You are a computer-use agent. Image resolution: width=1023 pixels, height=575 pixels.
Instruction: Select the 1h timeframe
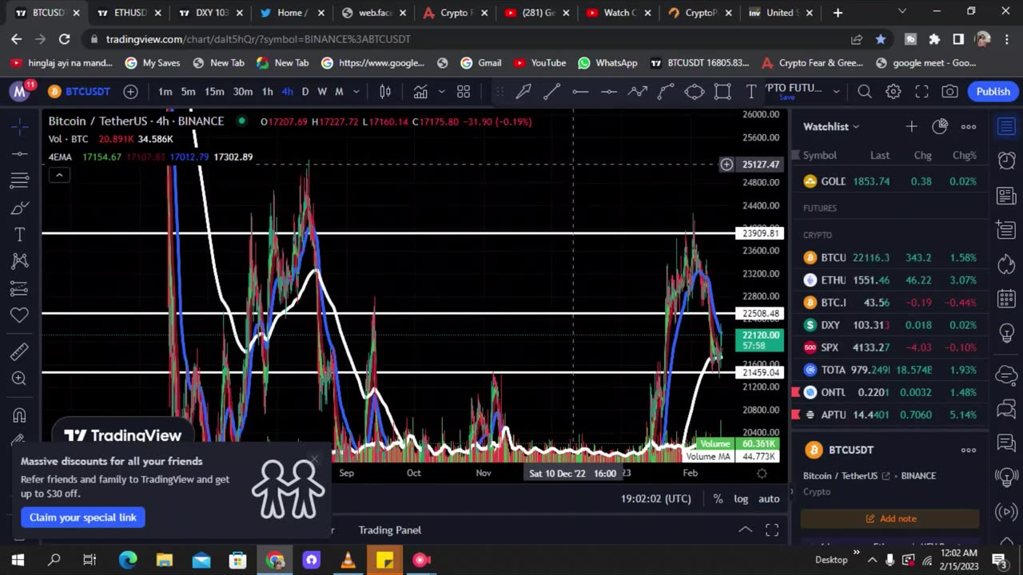(x=267, y=92)
